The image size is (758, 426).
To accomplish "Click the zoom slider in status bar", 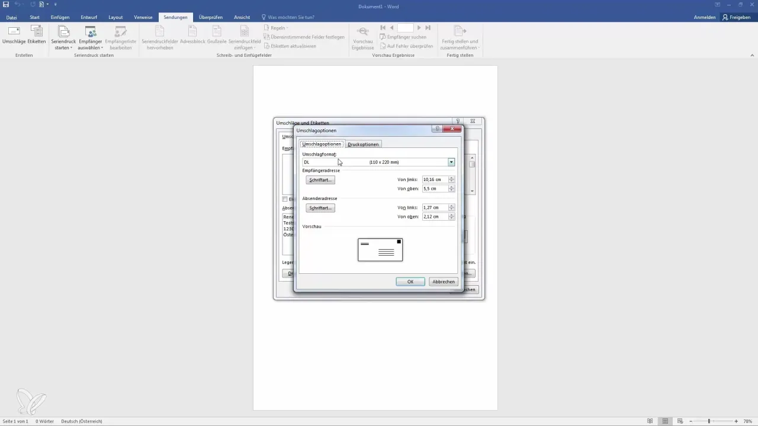I will click(709, 421).
